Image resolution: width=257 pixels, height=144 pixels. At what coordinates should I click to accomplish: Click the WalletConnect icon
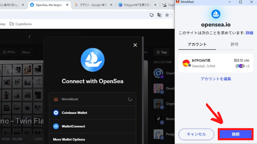(56, 126)
